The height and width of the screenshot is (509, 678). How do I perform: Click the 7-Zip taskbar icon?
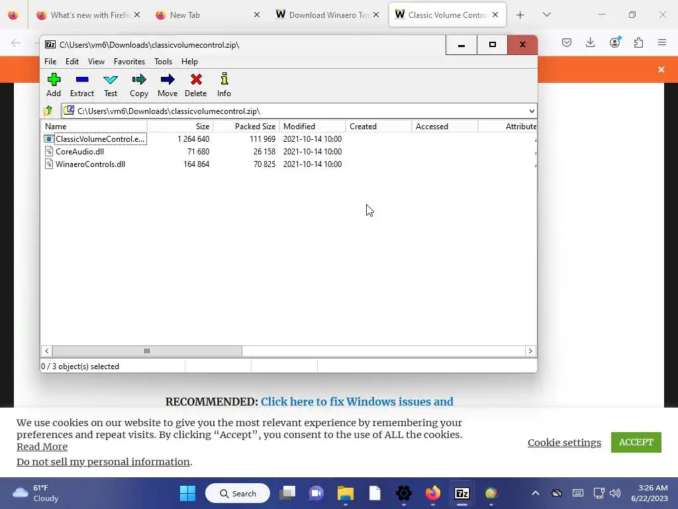tap(461, 493)
